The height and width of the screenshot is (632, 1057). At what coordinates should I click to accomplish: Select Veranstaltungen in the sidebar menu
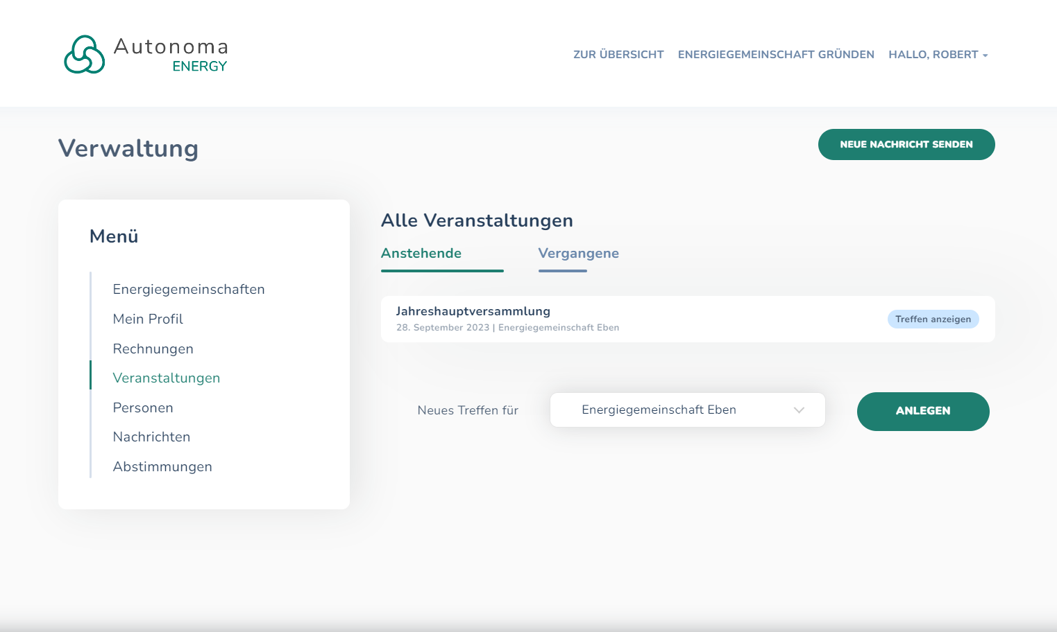(x=167, y=378)
